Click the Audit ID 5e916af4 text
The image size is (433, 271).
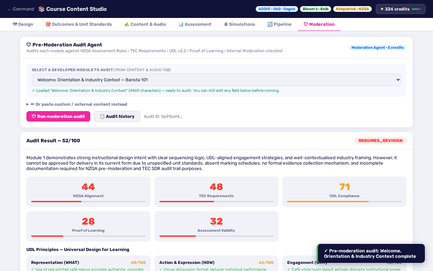(x=163, y=117)
